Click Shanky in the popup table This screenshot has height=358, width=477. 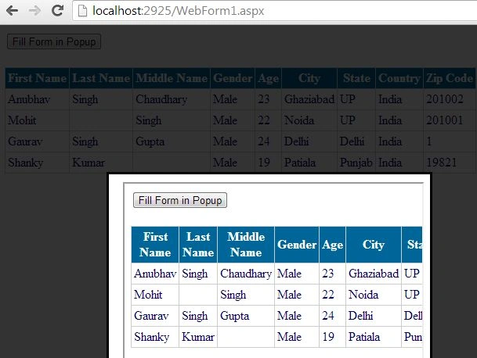tap(151, 337)
